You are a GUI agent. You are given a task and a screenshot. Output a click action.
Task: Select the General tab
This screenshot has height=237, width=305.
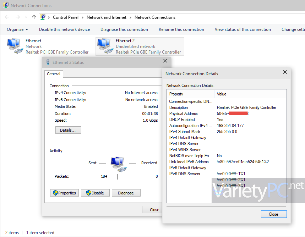[x=54, y=74]
